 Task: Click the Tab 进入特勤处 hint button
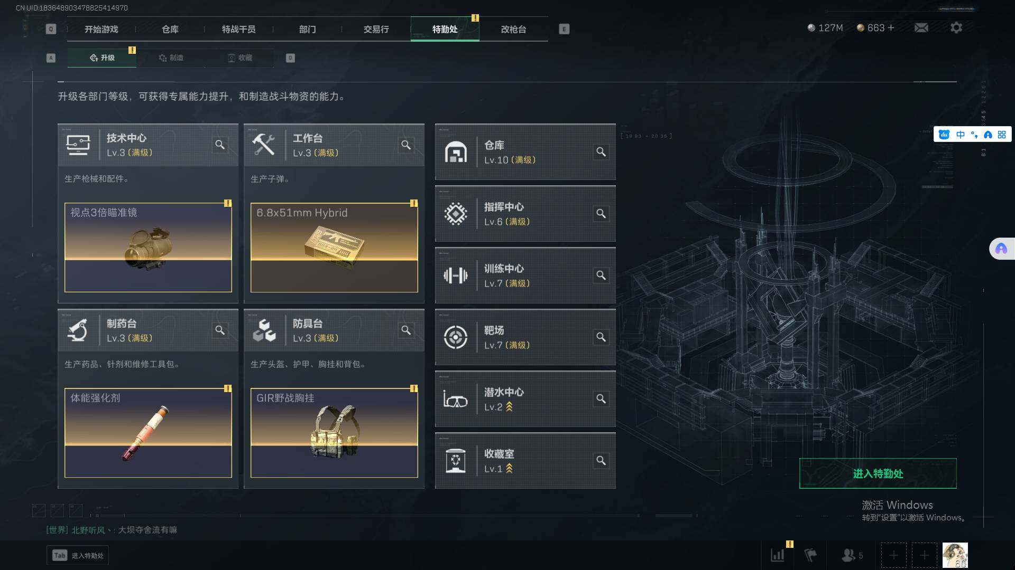pyautogui.click(x=78, y=555)
